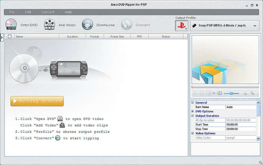Click the Convert label in toolbar

click(143, 25)
